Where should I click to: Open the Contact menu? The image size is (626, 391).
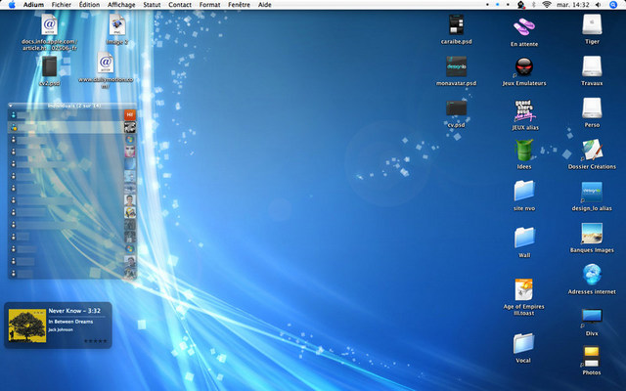coord(180,5)
